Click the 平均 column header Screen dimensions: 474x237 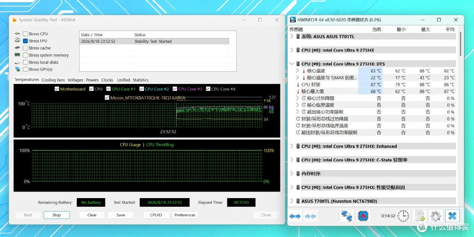click(444, 29)
